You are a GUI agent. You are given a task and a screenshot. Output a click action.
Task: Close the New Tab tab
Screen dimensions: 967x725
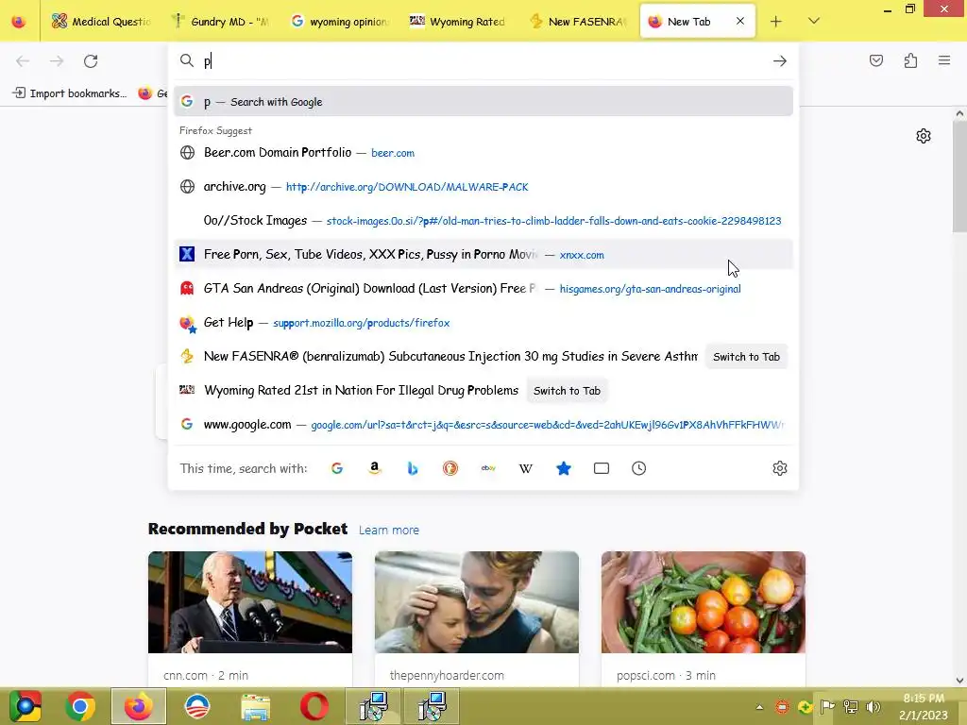(x=740, y=21)
